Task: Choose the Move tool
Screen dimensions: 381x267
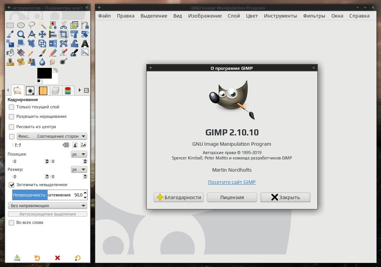Action: pos(42,34)
